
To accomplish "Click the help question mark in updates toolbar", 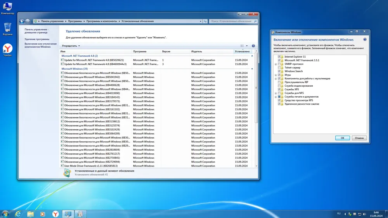I will tap(253, 46).
